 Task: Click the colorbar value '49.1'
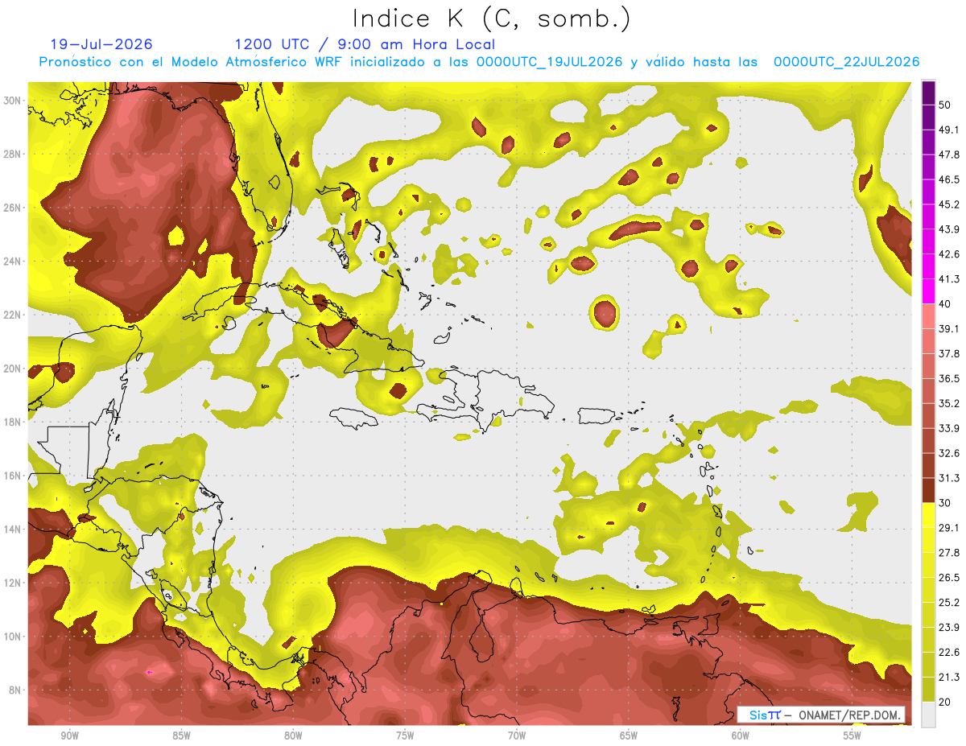[949, 130]
